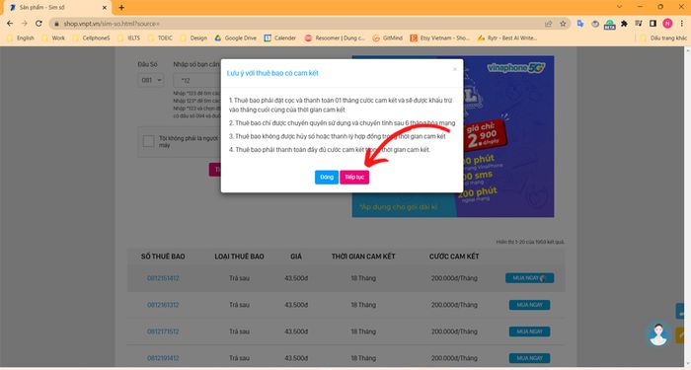This screenshot has width=691, height=370.
Task: Open the IELTS bookmark folder
Action: [x=129, y=38]
